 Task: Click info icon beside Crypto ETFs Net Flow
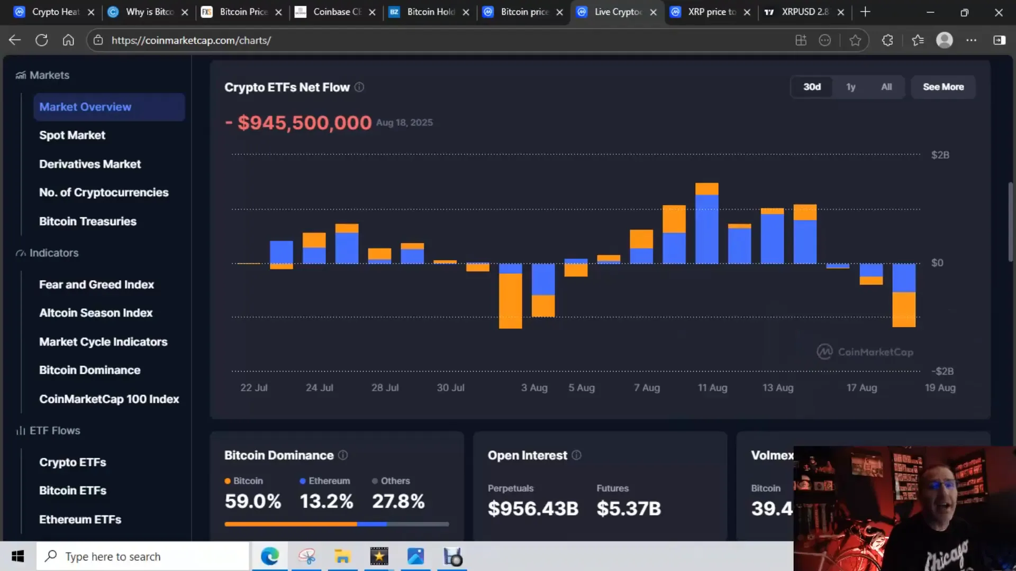[x=359, y=87]
